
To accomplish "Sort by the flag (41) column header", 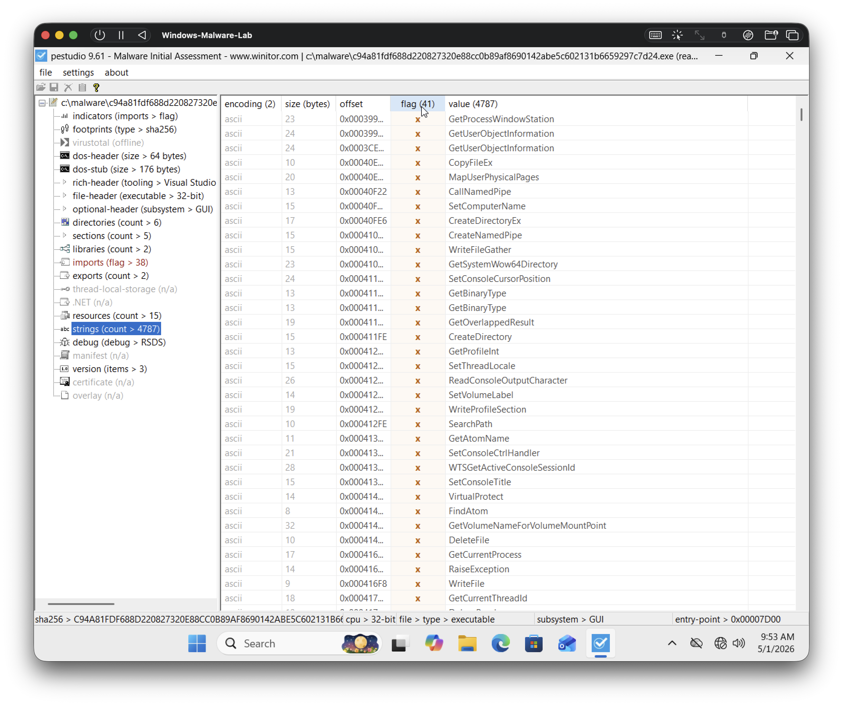I will click(418, 104).
